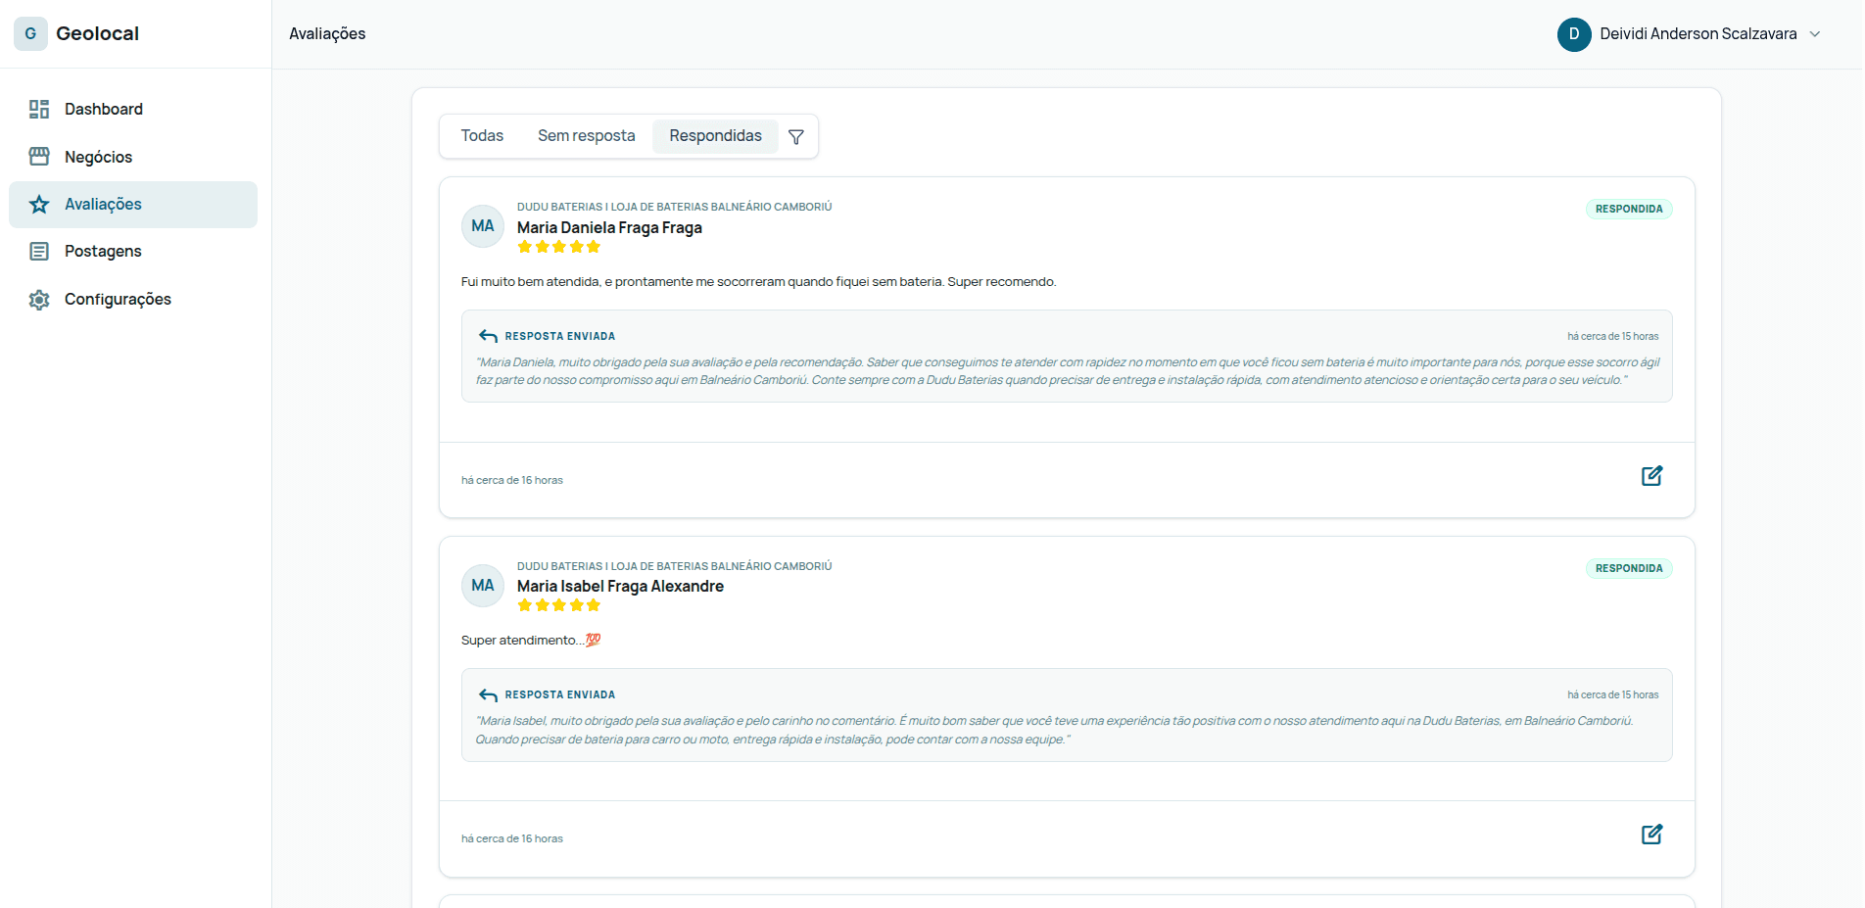Image resolution: width=1865 pixels, height=908 pixels.
Task: Click the reply text addressed to Maria Daniela
Action: point(1068,371)
